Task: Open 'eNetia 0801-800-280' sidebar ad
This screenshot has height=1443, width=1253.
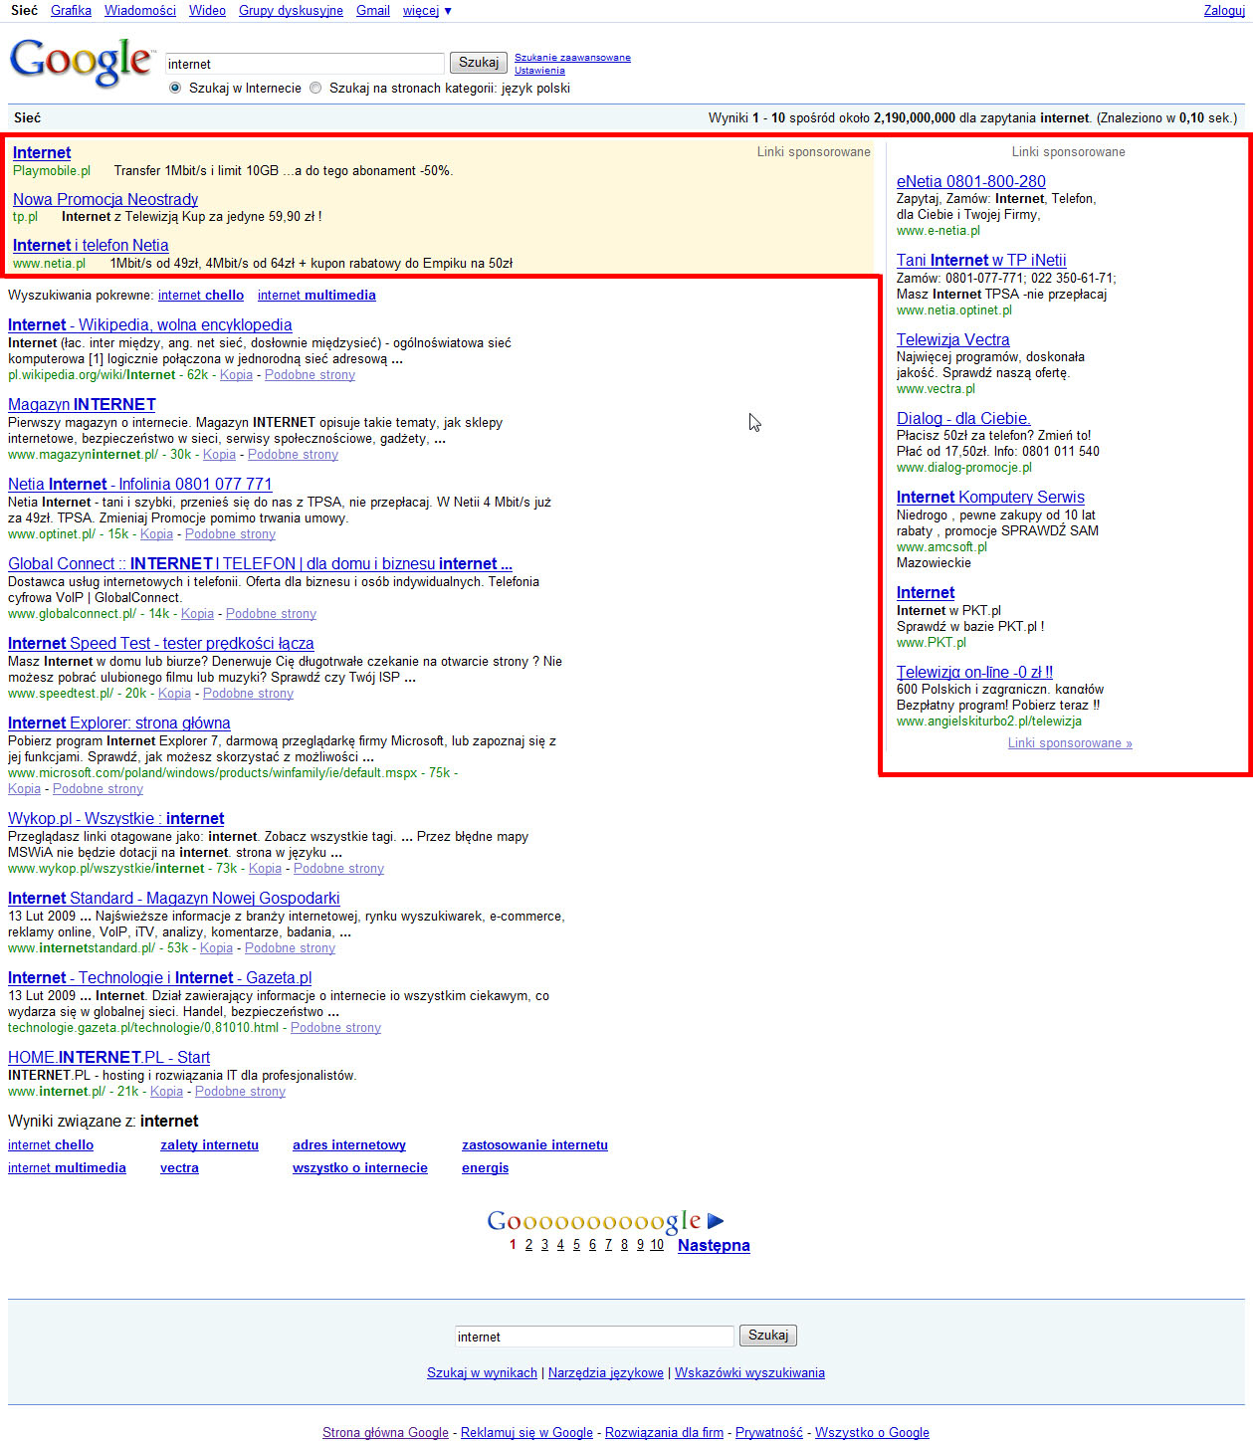Action: pos(971,181)
